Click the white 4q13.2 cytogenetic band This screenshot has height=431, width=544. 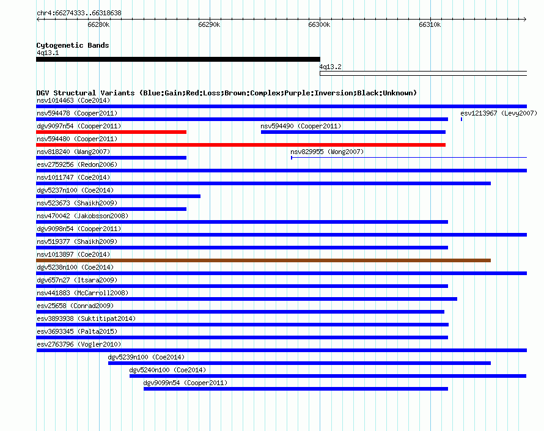[x=423, y=73]
